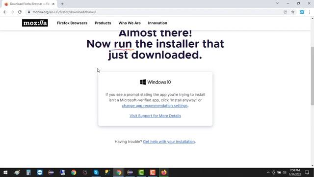This screenshot has height=177, width=314.
Task: Open the Firefox Browsers menu
Action: tap(72, 23)
